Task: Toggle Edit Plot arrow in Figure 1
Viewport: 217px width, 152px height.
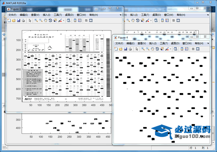Action: [x=30, y=20]
